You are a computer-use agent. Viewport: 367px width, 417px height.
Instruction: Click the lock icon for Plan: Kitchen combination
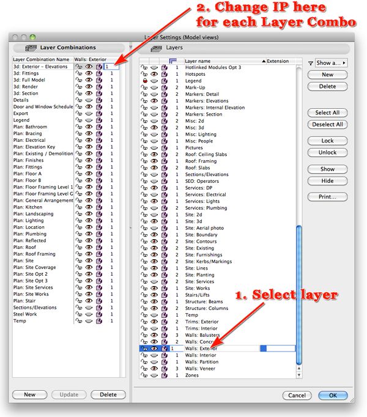click(x=79, y=207)
